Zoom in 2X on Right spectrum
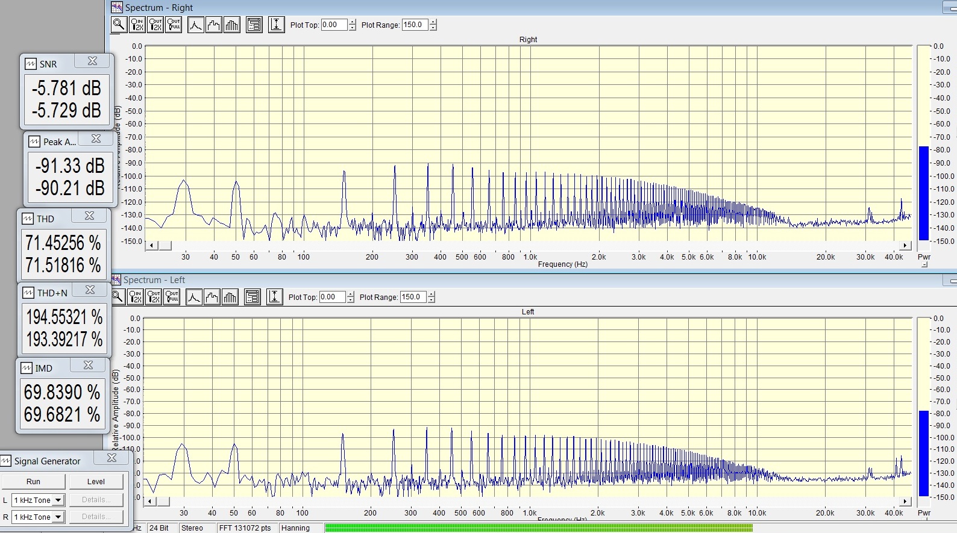Viewport: 957px width, 533px height. pyautogui.click(x=137, y=25)
